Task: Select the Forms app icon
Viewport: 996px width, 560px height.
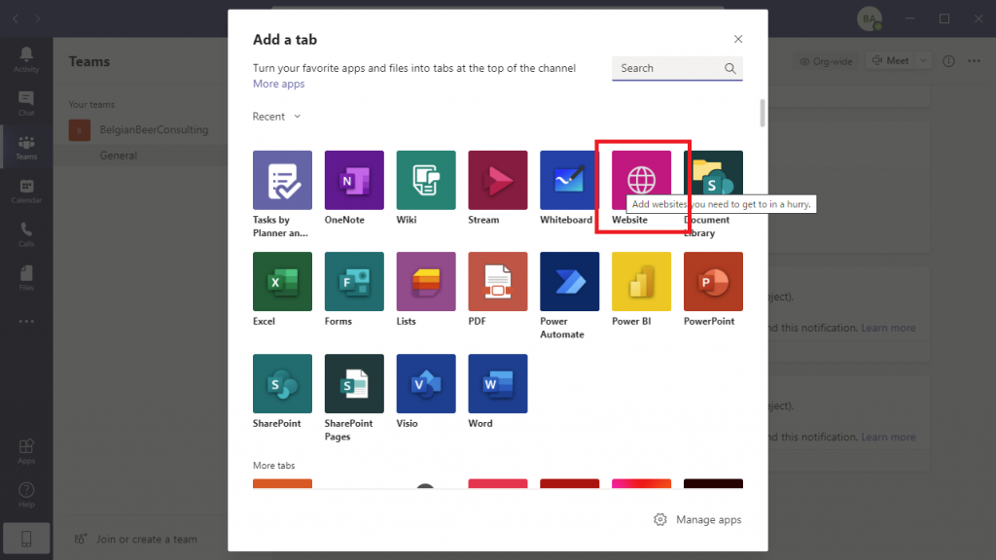Action: tap(354, 281)
